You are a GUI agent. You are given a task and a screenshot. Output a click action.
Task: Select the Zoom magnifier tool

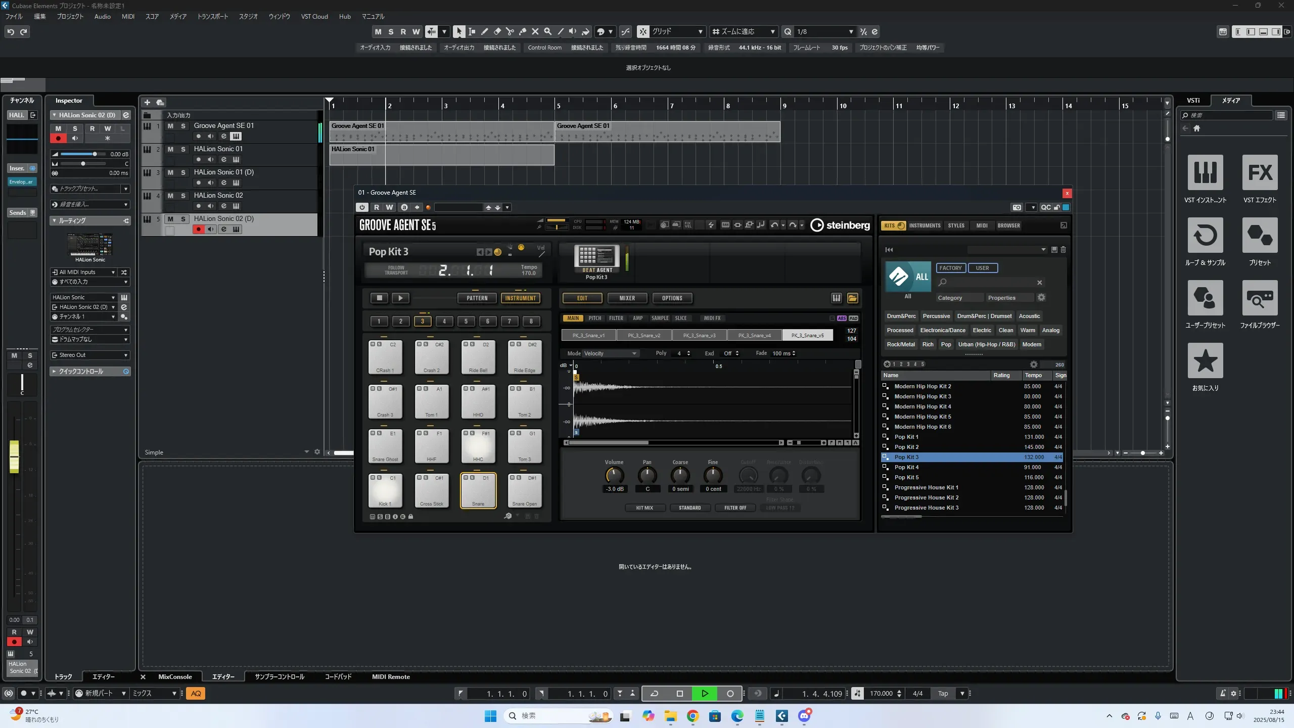(x=547, y=32)
